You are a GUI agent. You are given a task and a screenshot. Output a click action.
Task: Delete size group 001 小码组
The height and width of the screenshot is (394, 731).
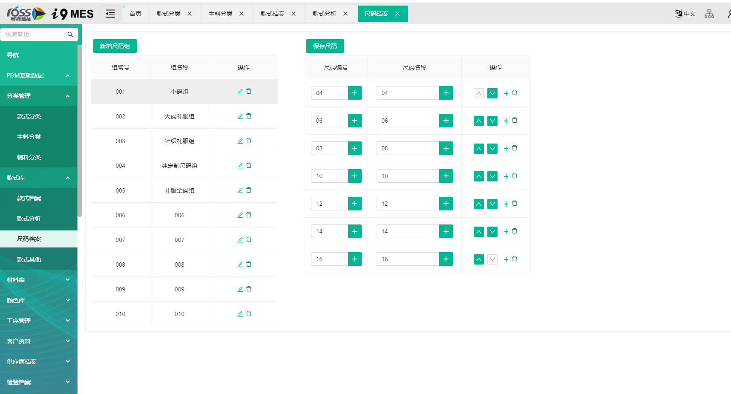click(249, 92)
